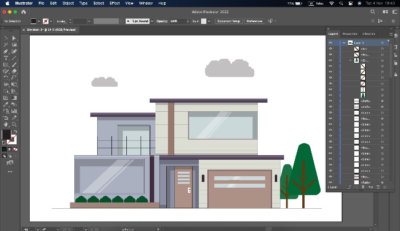Collapse the <Group> sublayer arrow
This screenshot has height=231, width=400.
click(350, 60)
